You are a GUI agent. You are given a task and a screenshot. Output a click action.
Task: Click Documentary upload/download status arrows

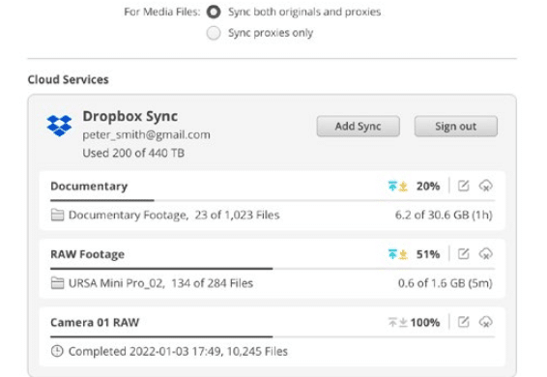(x=398, y=186)
